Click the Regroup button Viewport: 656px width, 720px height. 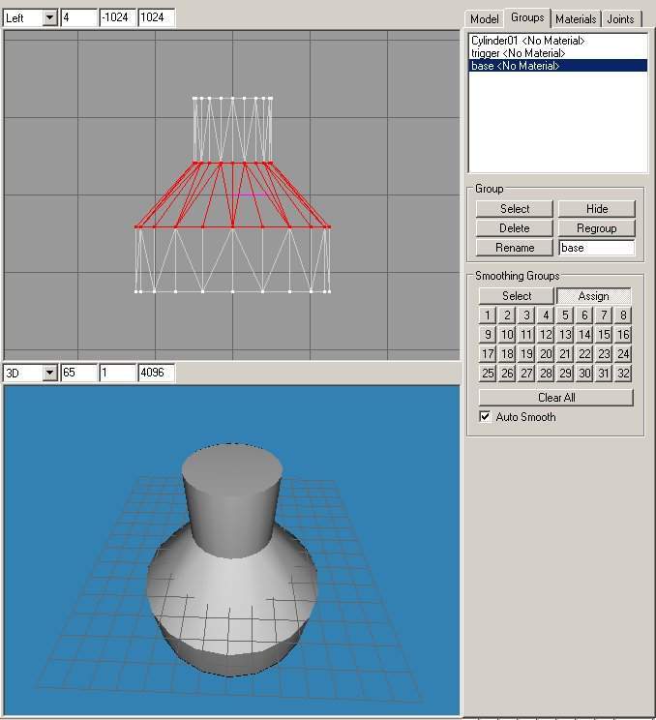click(597, 228)
